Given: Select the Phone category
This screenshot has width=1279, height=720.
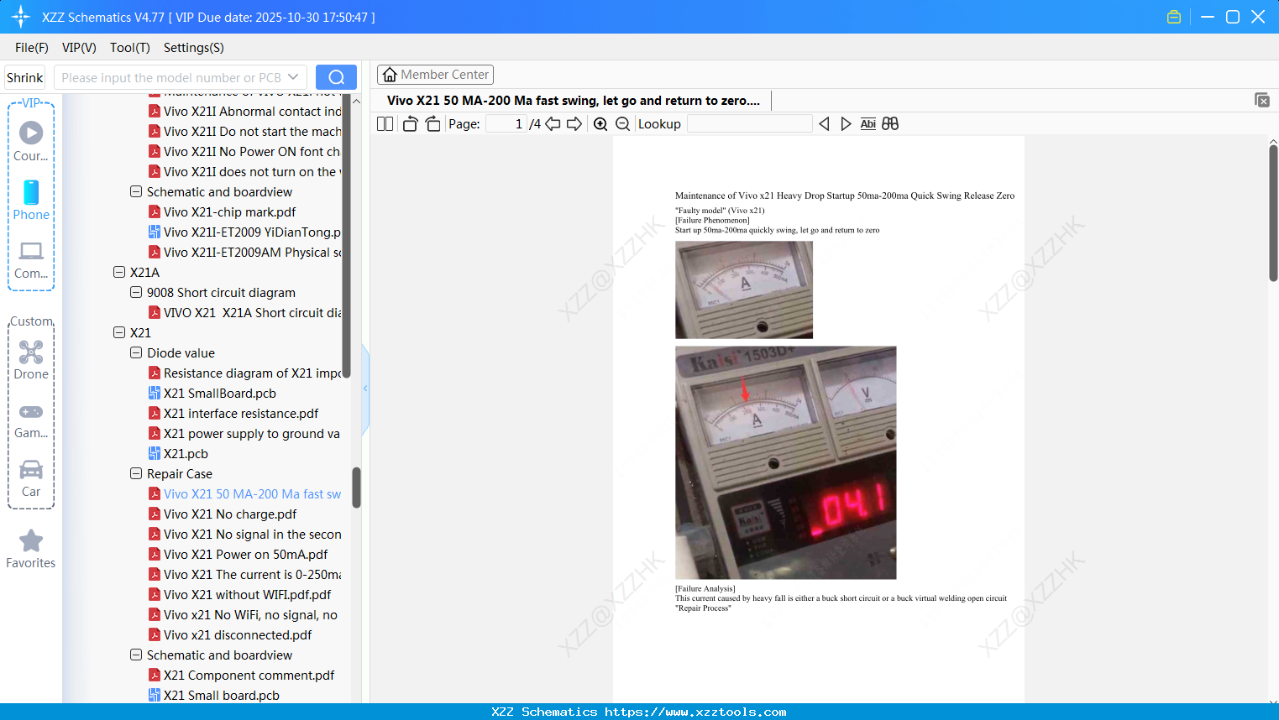Looking at the screenshot, I should [x=31, y=201].
